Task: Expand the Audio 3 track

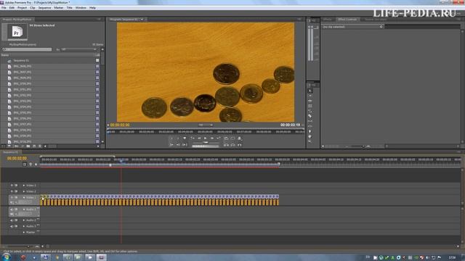Action: click(x=24, y=226)
